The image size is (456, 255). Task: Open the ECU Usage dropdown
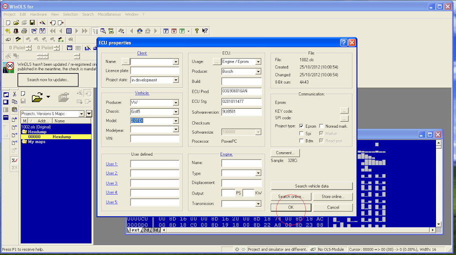click(258, 62)
